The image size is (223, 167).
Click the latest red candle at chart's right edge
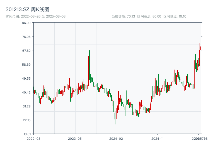(201, 42)
